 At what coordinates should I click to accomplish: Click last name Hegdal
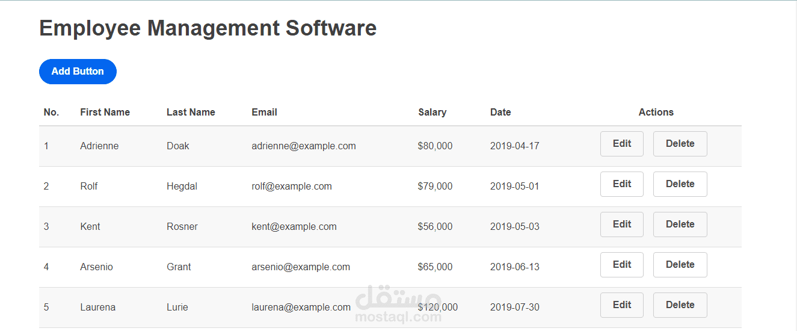coord(182,186)
